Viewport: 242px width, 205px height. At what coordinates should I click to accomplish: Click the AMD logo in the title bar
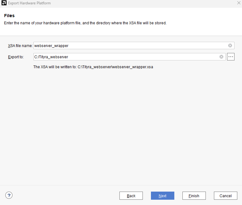point(4,3)
